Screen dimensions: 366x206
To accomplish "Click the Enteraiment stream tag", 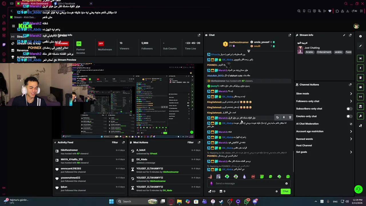I will (x=324, y=52).
